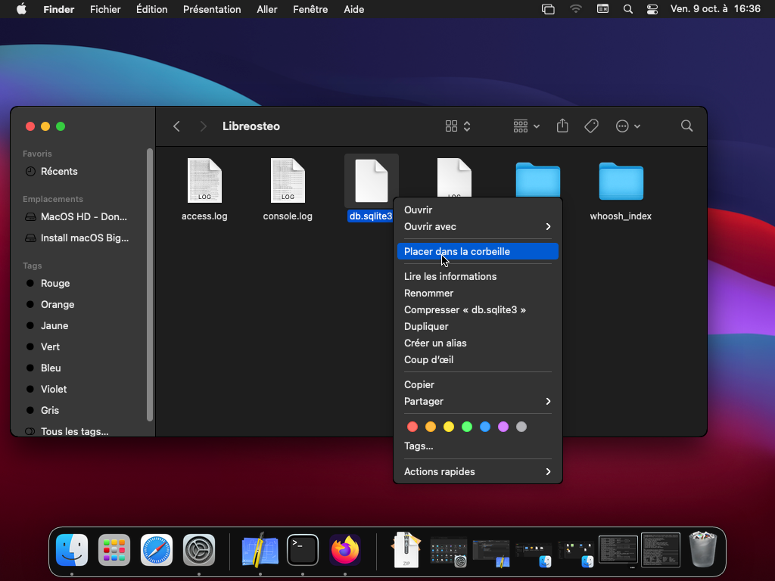Open the group-by dropdown in toolbar

tap(527, 126)
